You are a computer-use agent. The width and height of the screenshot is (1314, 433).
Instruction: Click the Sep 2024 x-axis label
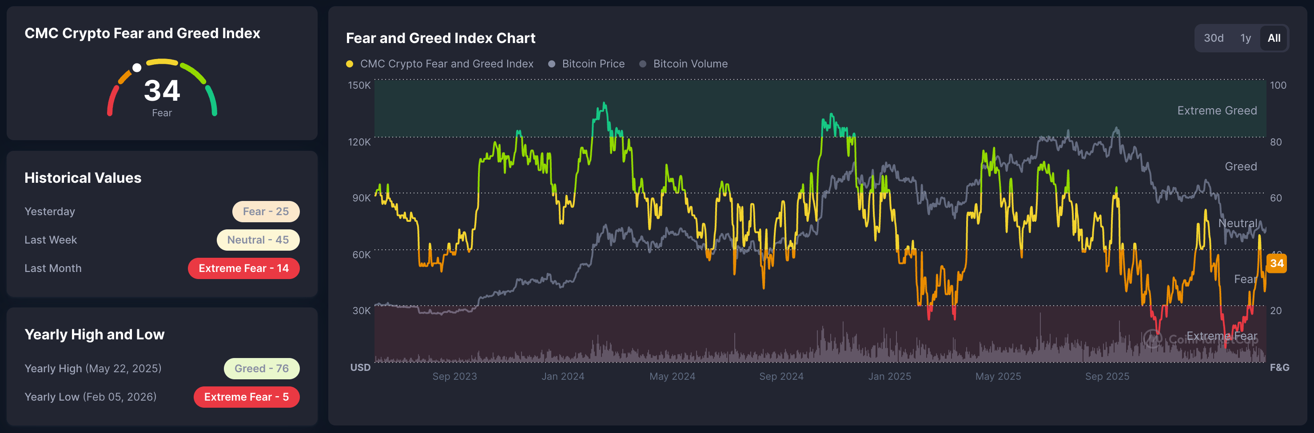pyautogui.click(x=781, y=377)
